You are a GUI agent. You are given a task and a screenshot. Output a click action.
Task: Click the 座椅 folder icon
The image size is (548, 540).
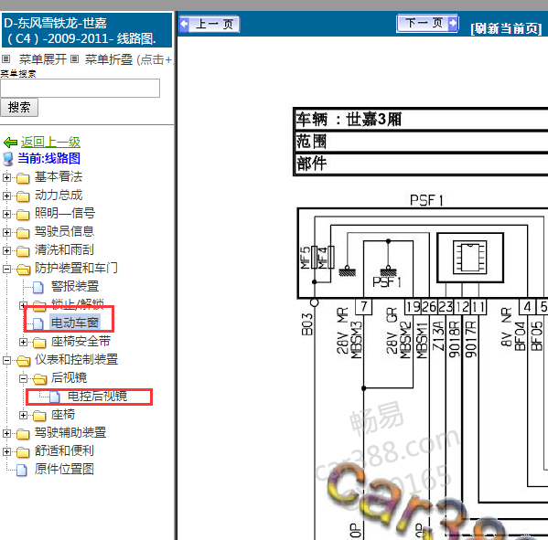39,416
